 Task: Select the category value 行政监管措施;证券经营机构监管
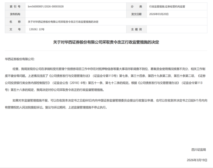(167, 6)
